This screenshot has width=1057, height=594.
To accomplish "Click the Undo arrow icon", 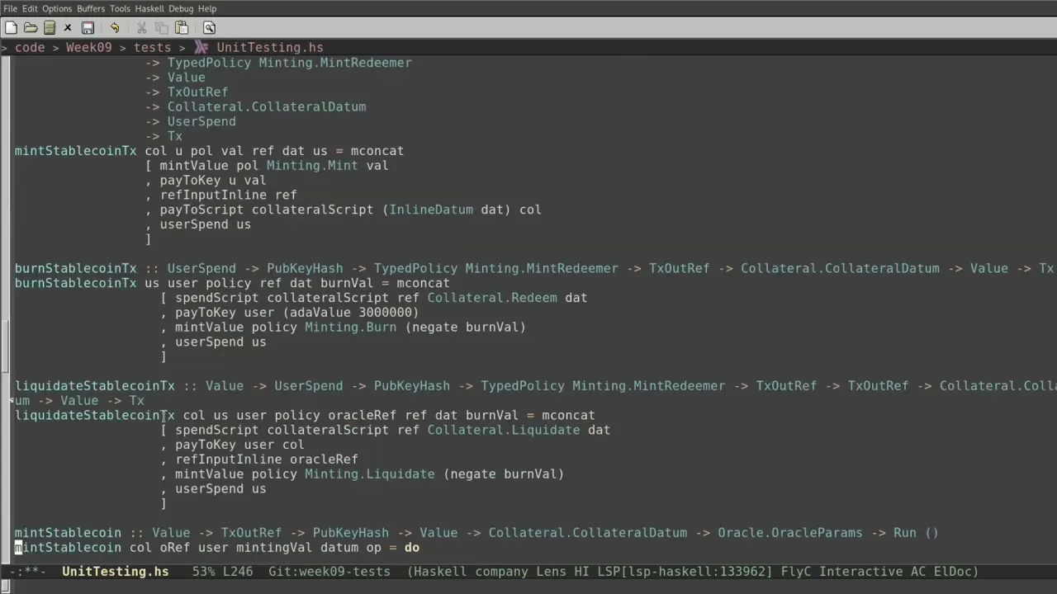I will pyautogui.click(x=115, y=27).
